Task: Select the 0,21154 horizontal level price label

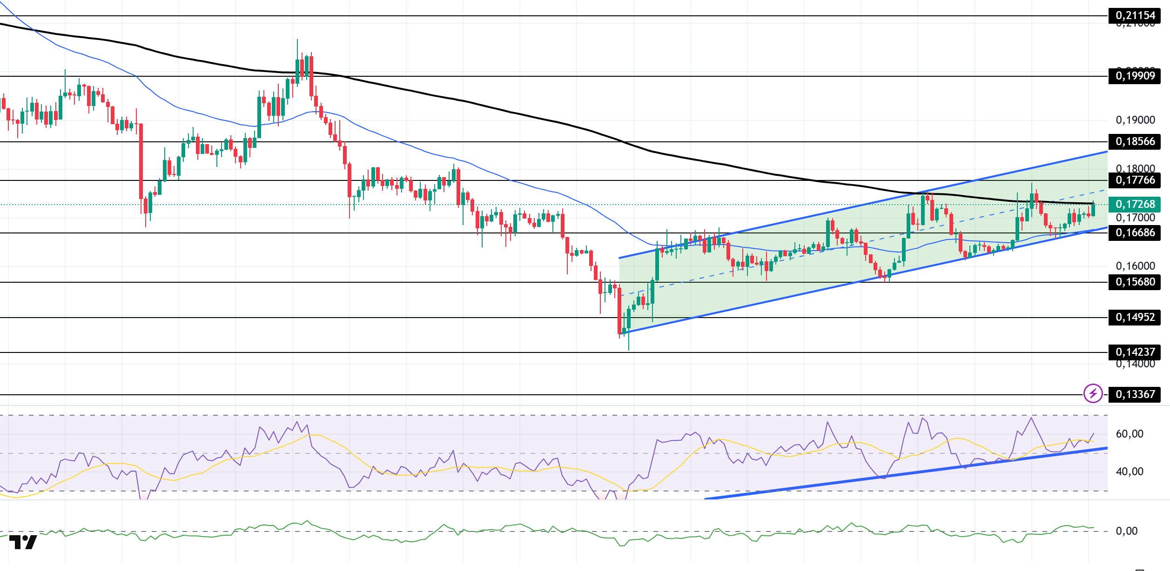Action: pyautogui.click(x=1135, y=15)
